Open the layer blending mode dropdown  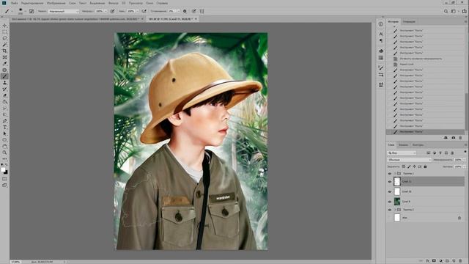pos(409,160)
